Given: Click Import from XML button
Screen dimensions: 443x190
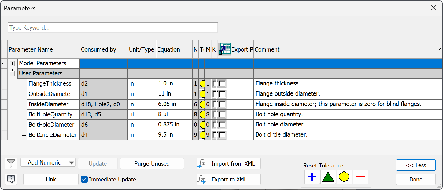Looking at the screenshot, I should pos(228,163).
